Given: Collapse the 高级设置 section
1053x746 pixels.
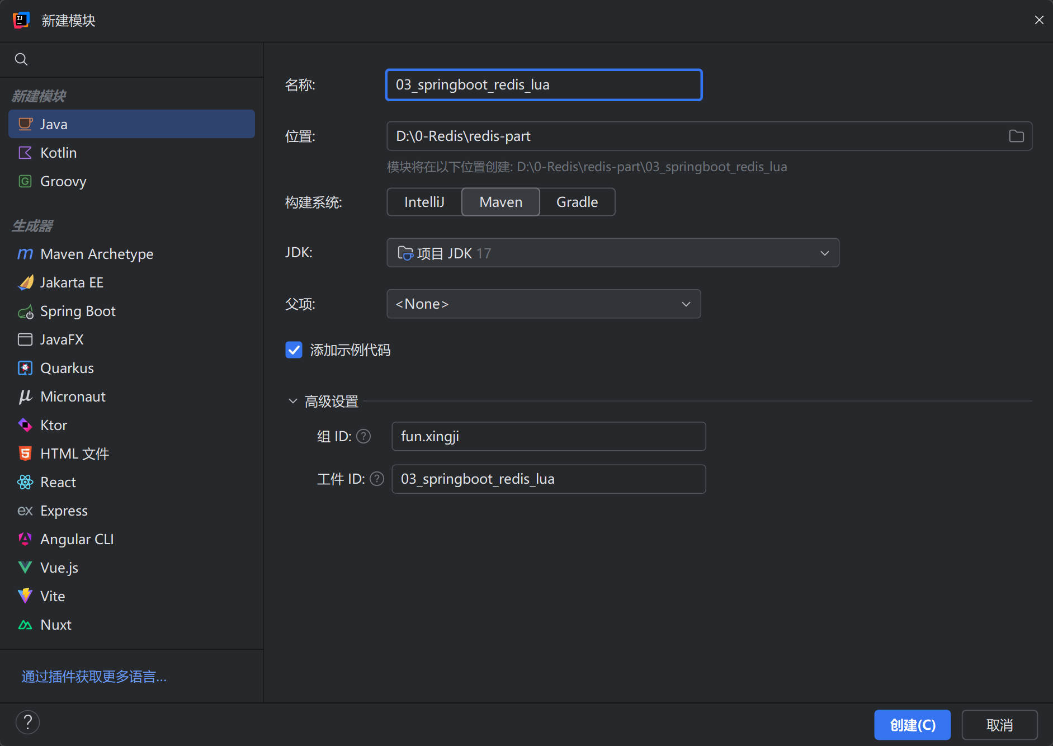Looking at the screenshot, I should (292, 402).
